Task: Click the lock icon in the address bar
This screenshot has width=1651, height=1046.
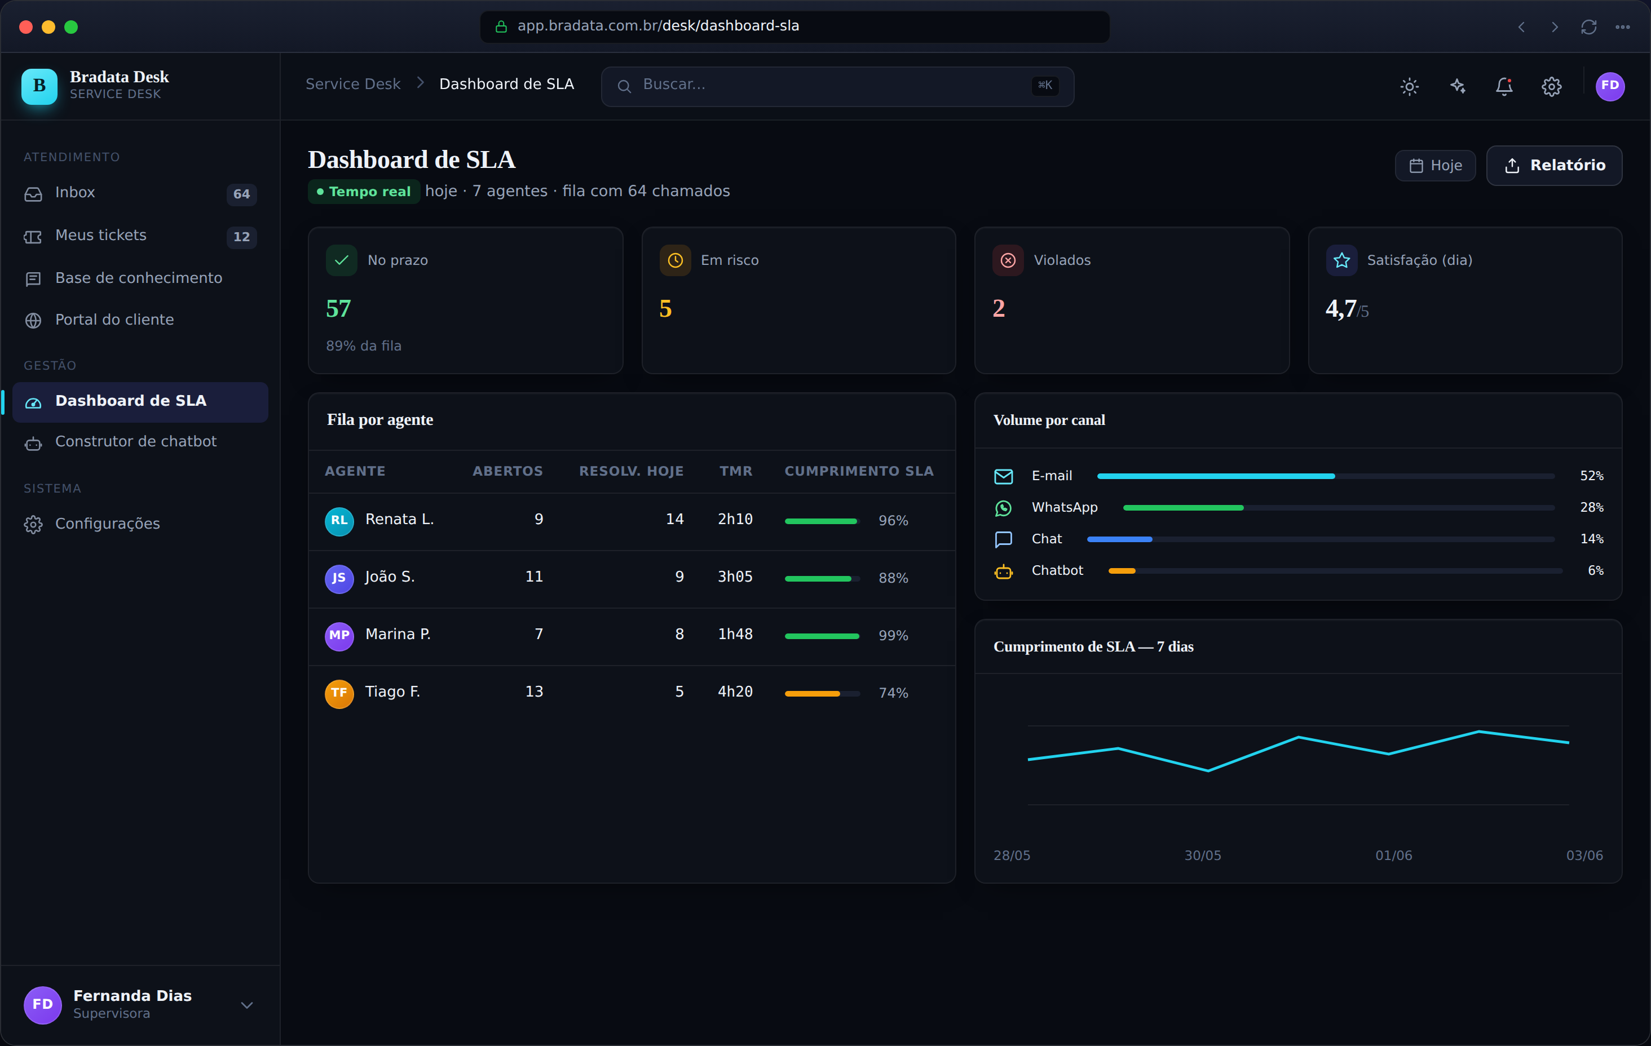Action: pos(501,26)
